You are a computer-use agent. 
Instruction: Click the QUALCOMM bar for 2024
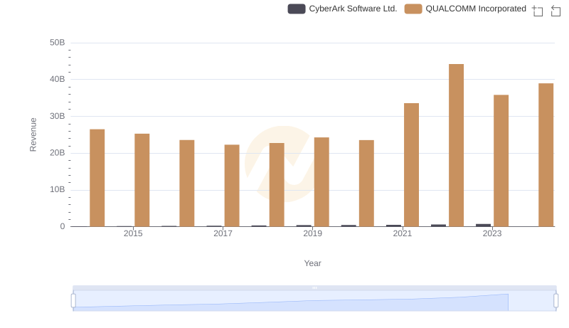click(546, 155)
